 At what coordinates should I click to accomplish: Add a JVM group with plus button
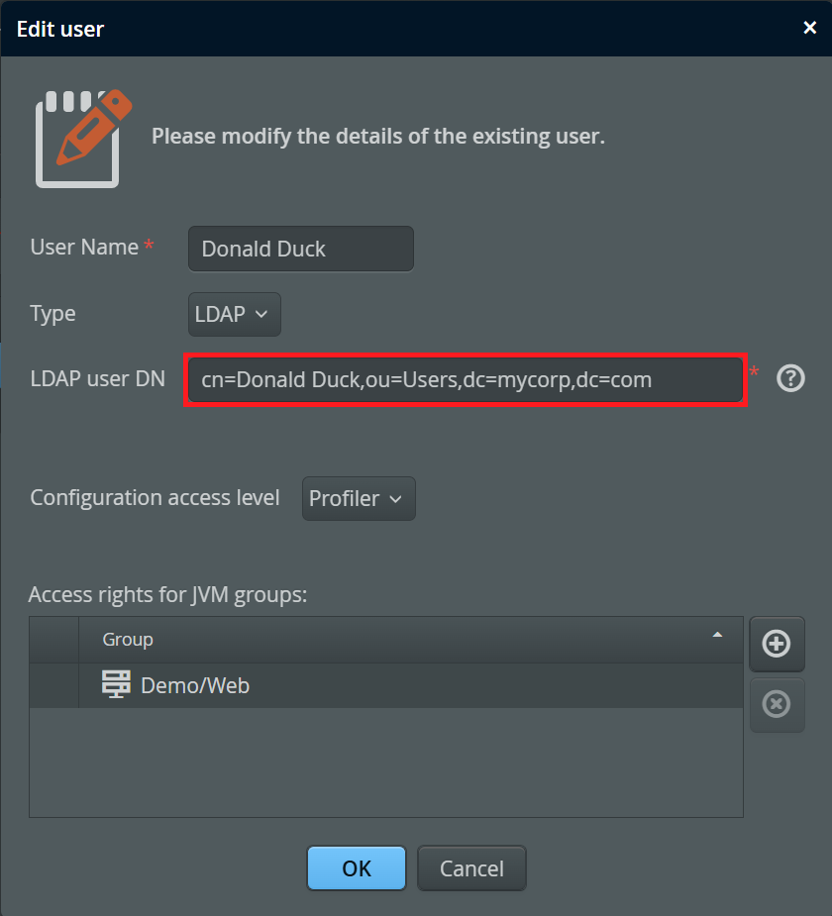(x=777, y=644)
